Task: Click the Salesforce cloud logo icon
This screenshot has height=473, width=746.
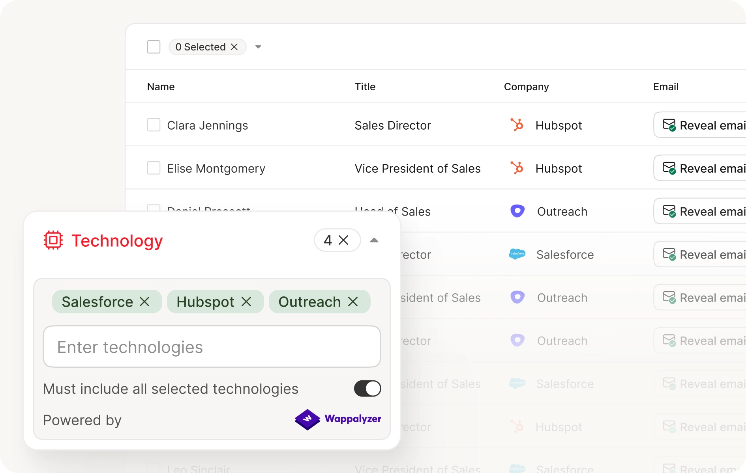Action: (x=517, y=254)
